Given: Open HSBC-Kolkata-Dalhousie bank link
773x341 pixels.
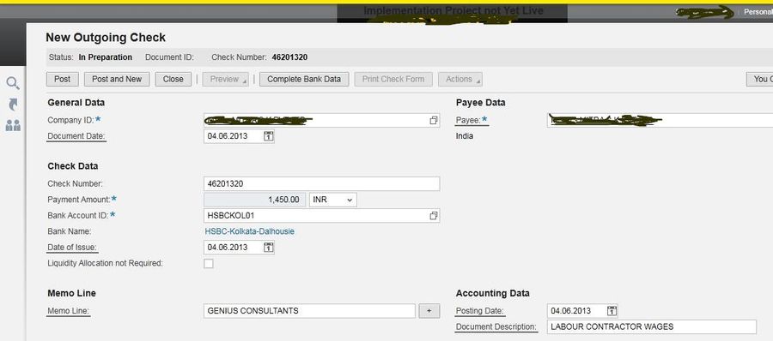Looking at the screenshot, I should pos(250,231).
